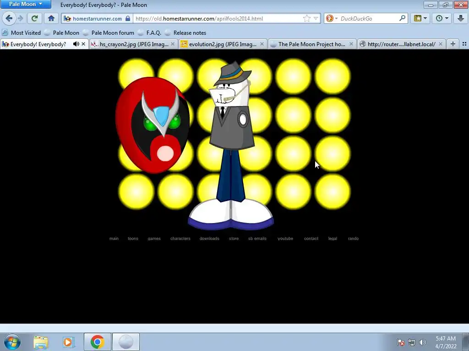Open the games page link
This screenshot has width=469, height=351.
tap(154, 239)
